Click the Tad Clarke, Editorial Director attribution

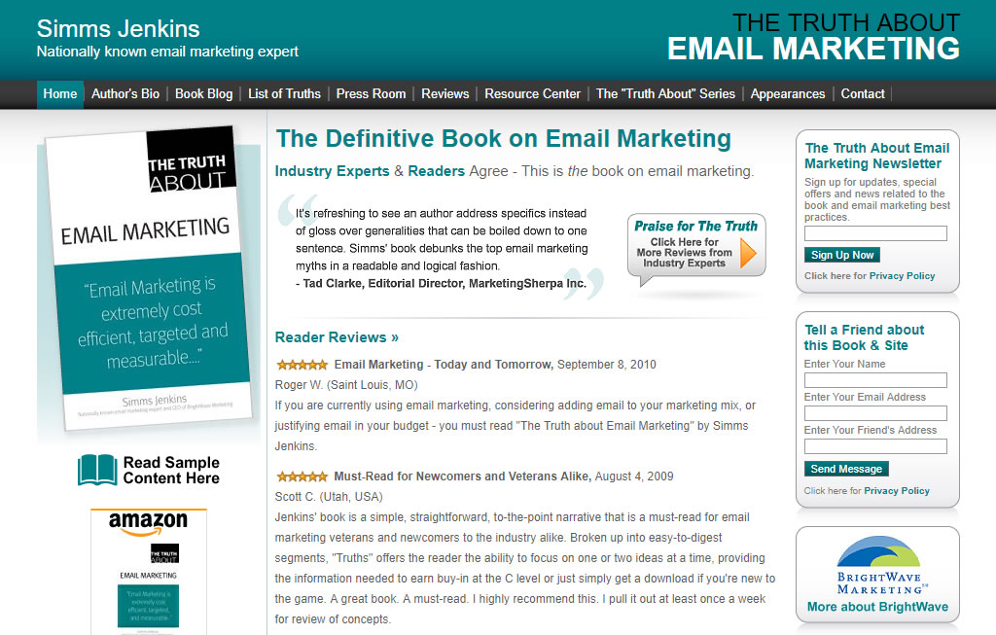(441, 283)
